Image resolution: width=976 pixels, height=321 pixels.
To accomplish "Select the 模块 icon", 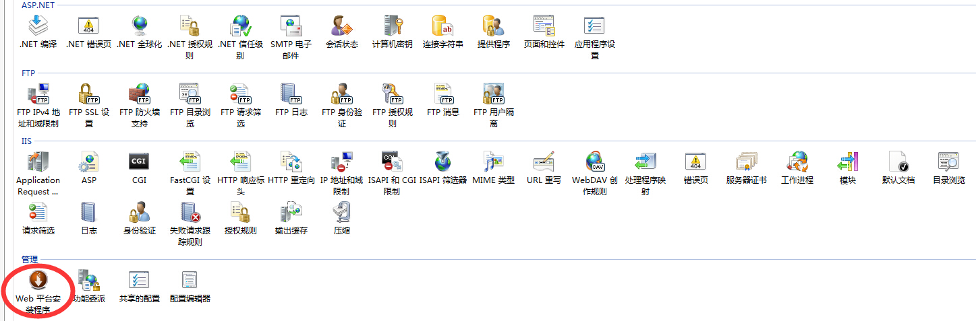I will tap(848, 162).
